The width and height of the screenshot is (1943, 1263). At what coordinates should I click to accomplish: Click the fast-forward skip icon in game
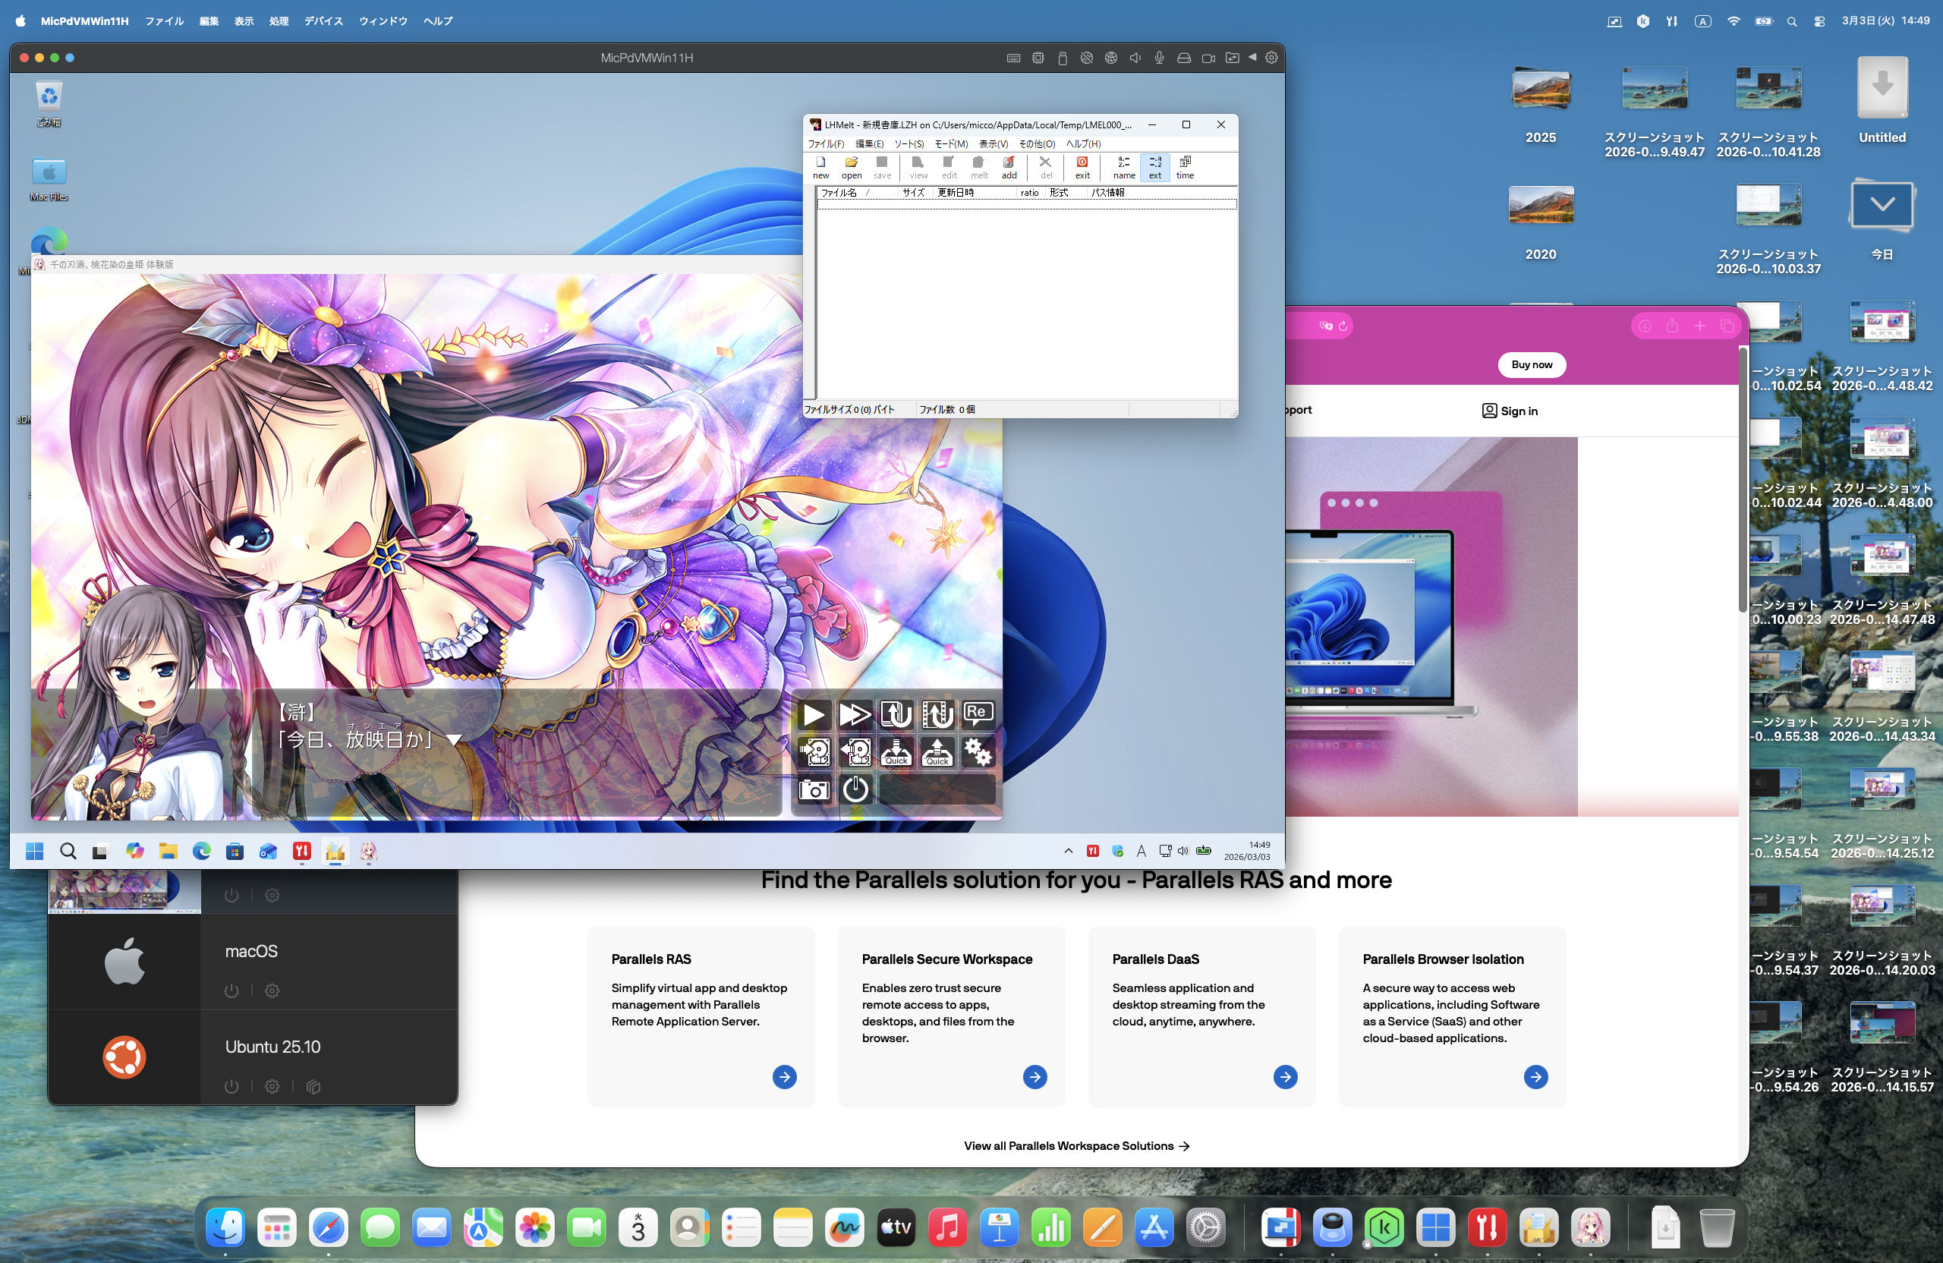(x=855, y=714)
